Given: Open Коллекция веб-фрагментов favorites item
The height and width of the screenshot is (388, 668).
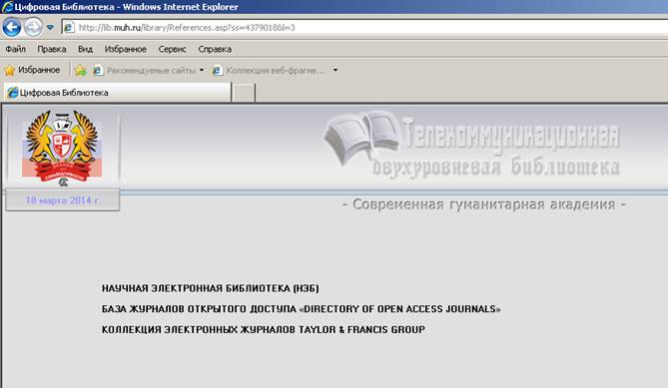Looking at the screenshot, I should click(270, 70).
